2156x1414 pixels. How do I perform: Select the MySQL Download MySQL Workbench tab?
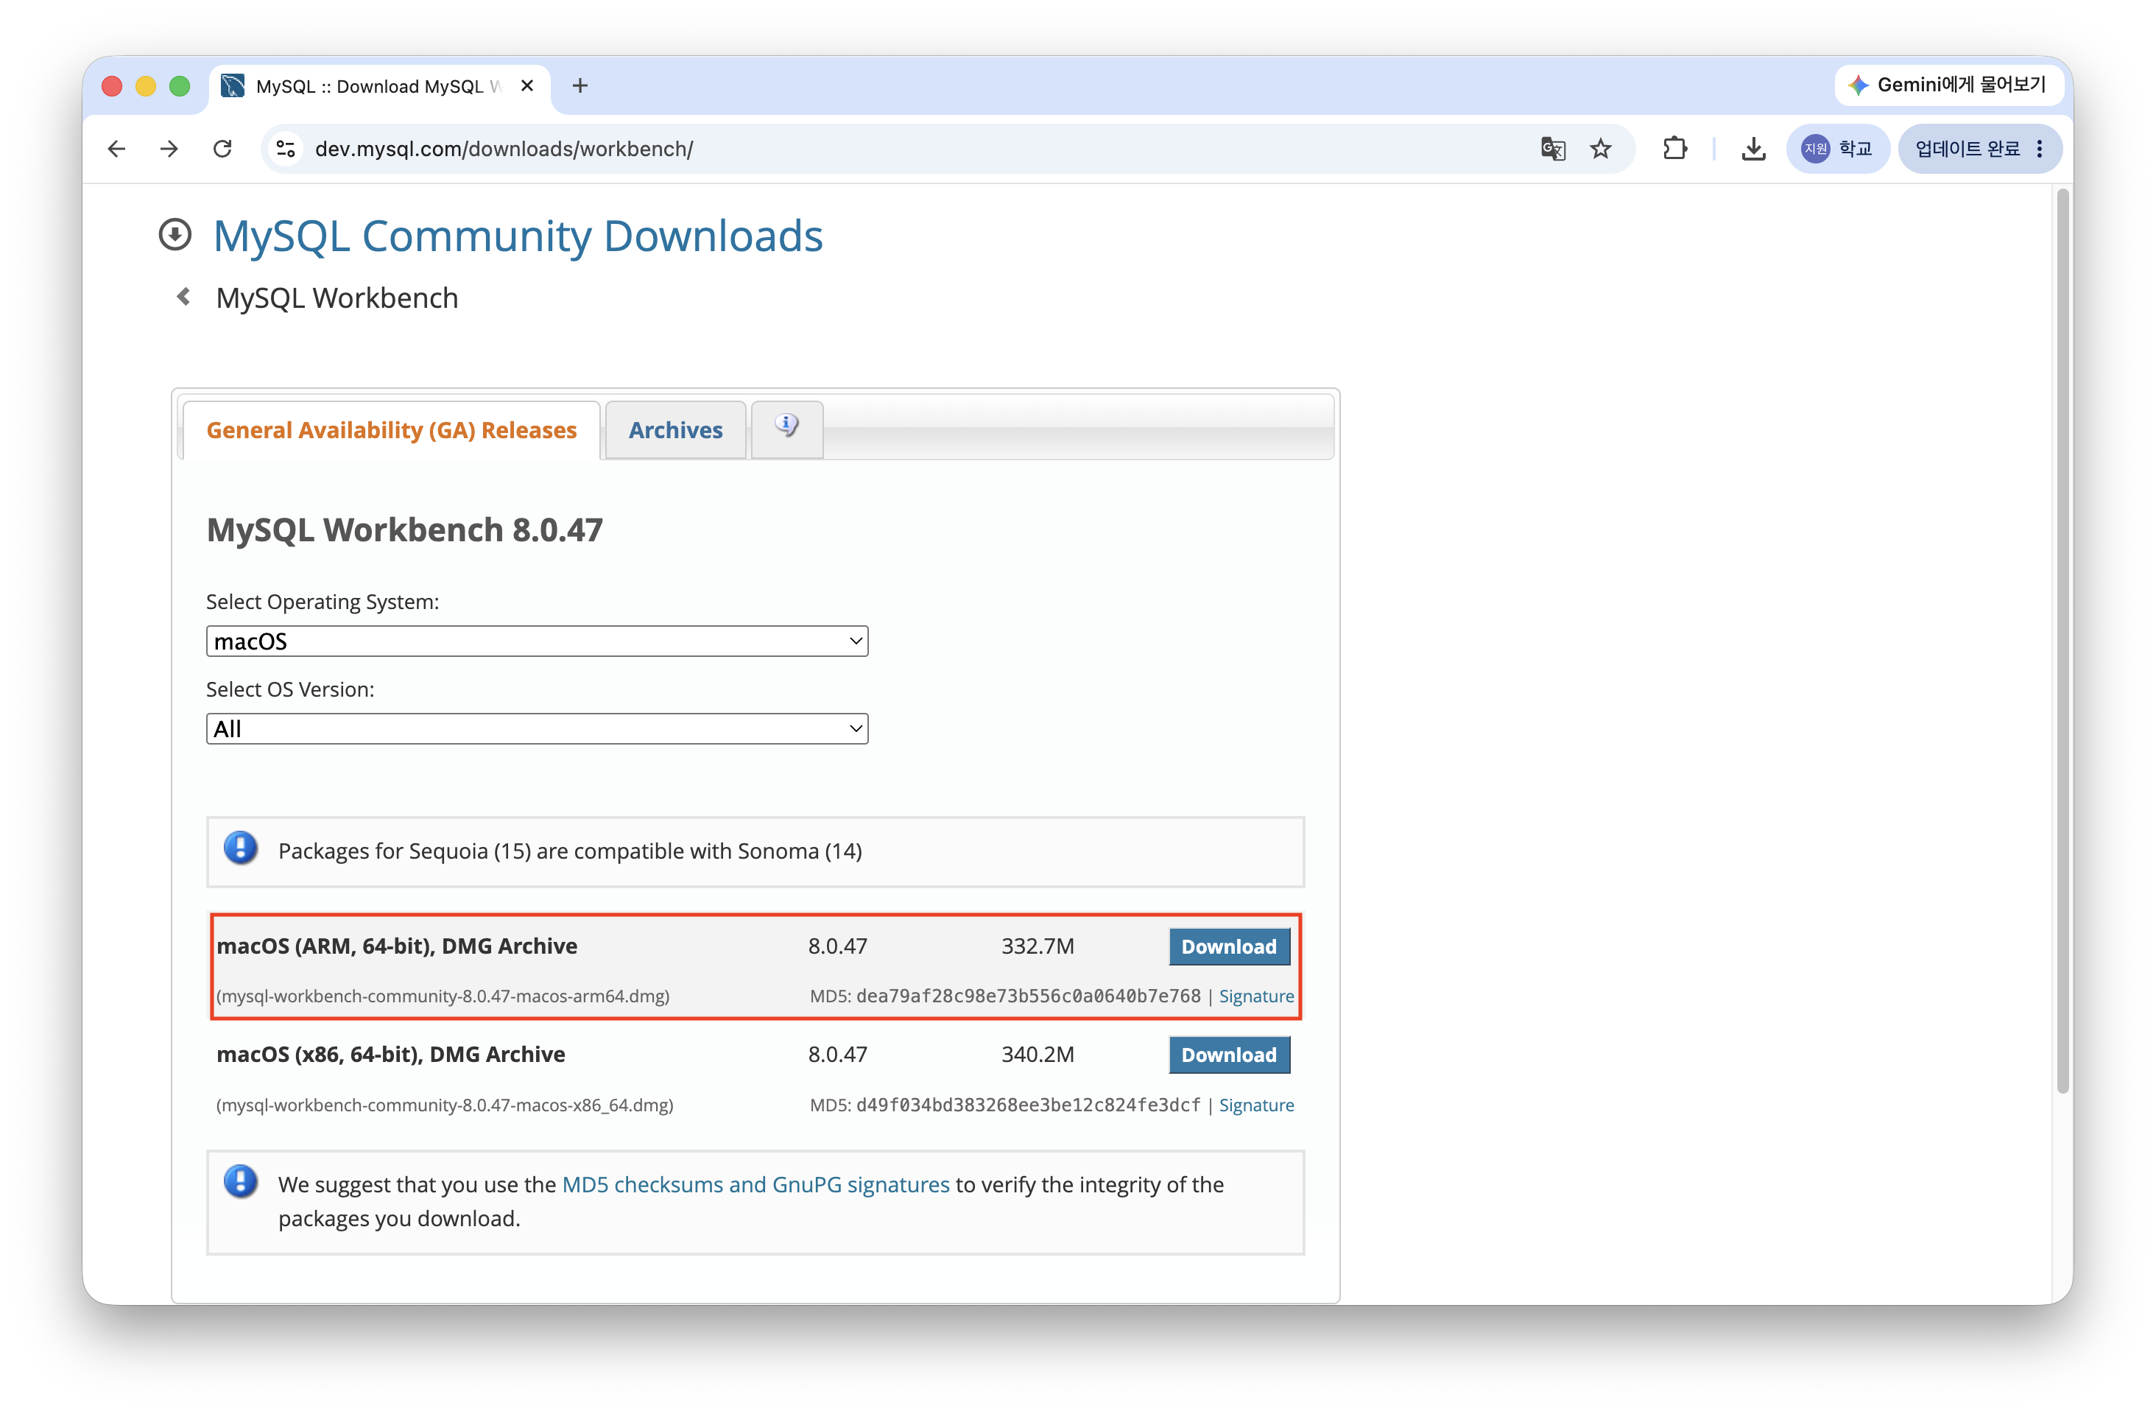coord(378,86)
